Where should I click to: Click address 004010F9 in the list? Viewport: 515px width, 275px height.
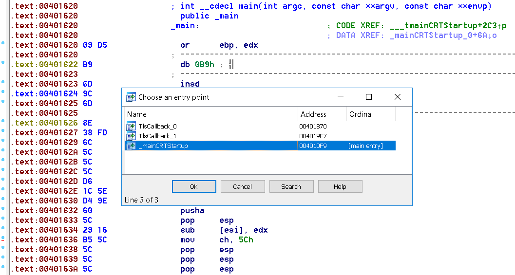[x=313, y=146]
